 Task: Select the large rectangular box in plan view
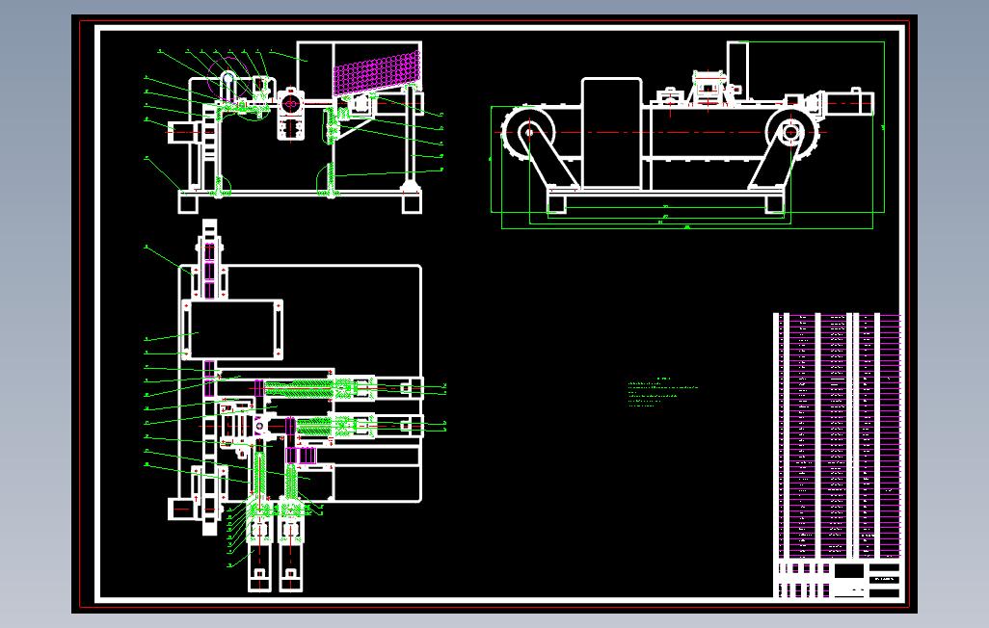point(231,329)
